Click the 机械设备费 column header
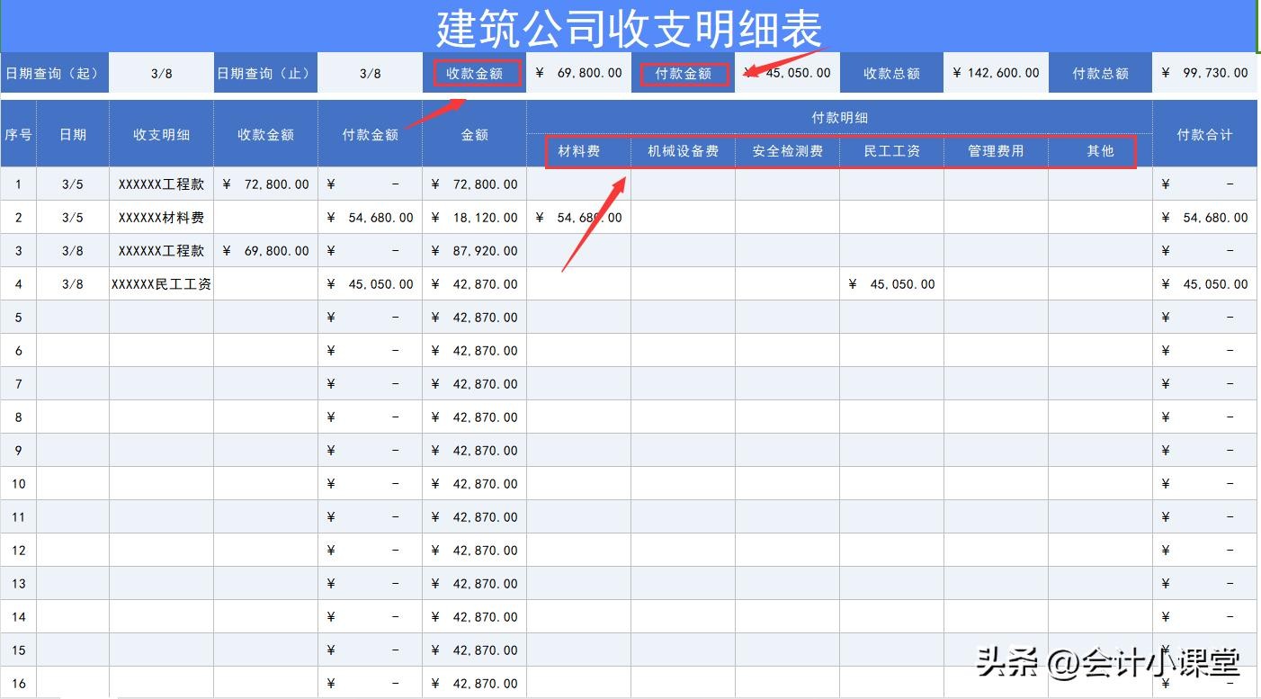 coord(683,151)
